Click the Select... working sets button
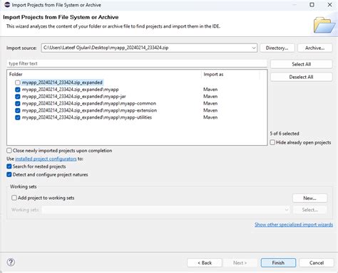The width and height of the screenshot is (338, 273). click(x=310, y=210)
